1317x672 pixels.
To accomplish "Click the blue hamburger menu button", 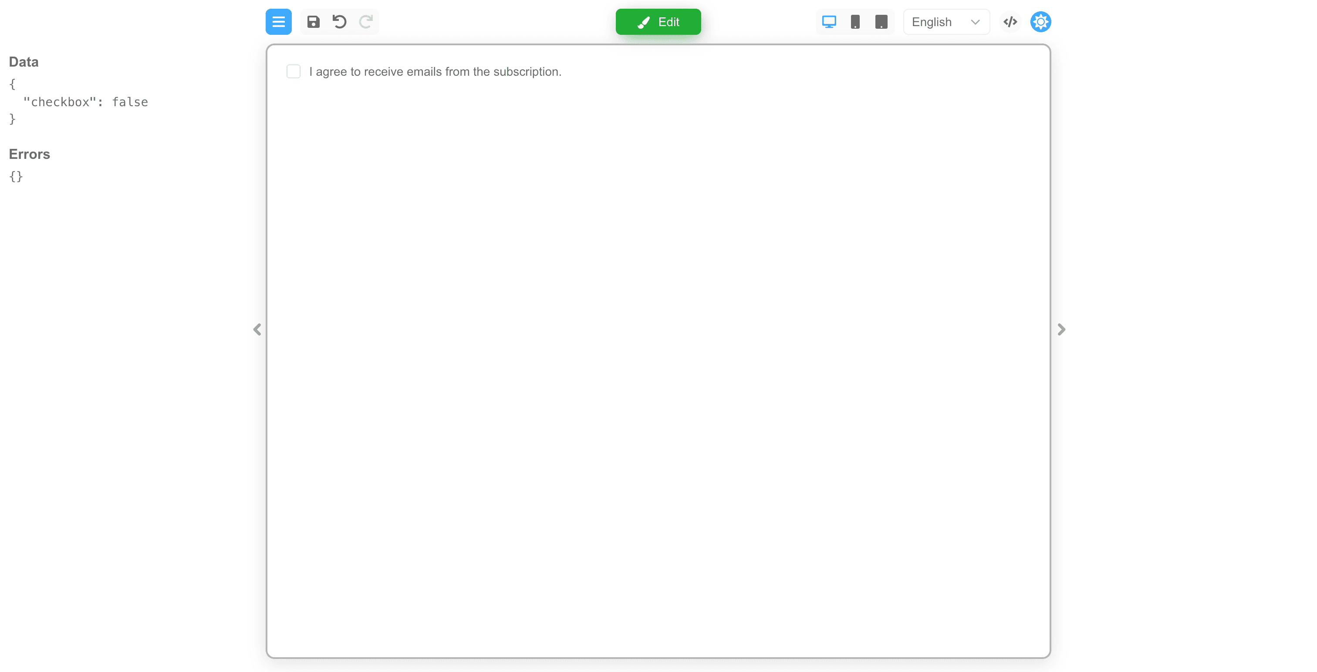I will [x=278, y=22].
